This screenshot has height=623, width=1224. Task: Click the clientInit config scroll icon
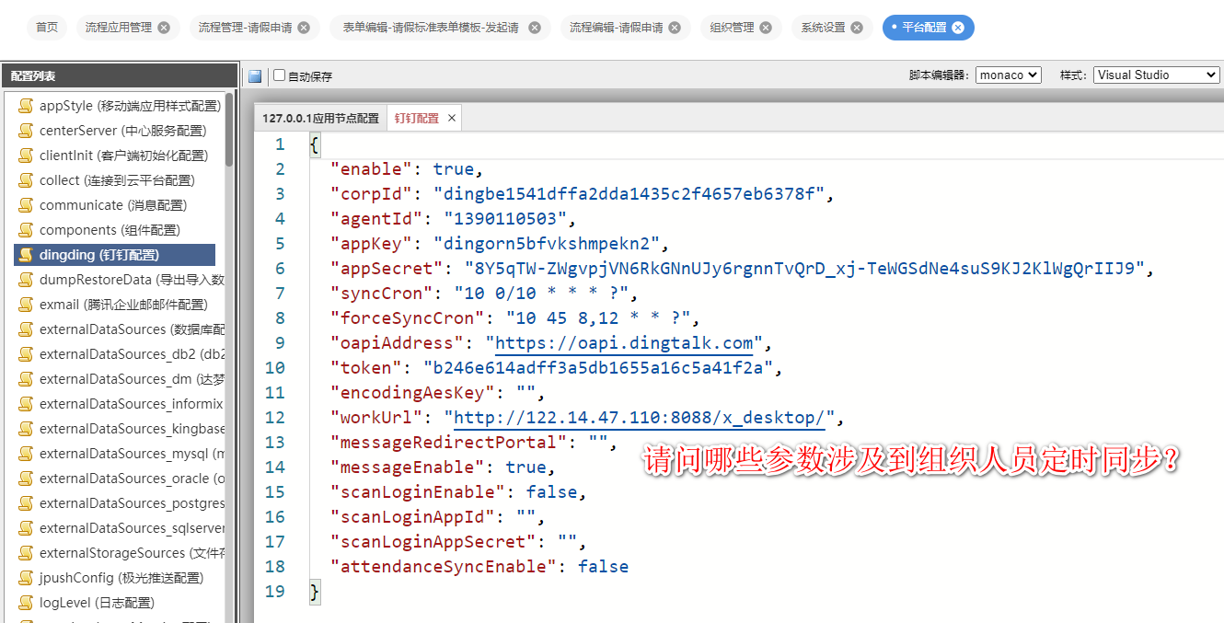(x=26, y=156)
